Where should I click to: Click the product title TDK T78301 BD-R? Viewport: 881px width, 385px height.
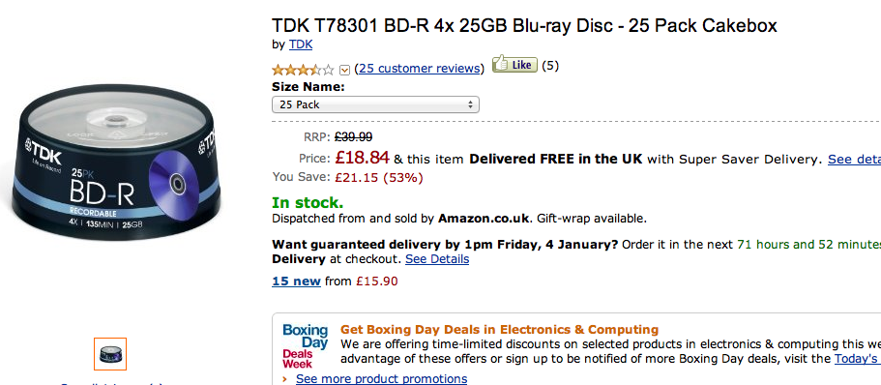pos(524,25)
